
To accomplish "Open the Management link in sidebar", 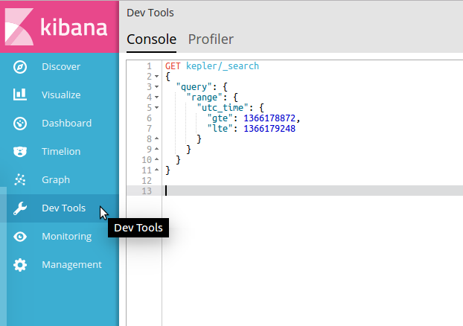I will click(71, 265).
